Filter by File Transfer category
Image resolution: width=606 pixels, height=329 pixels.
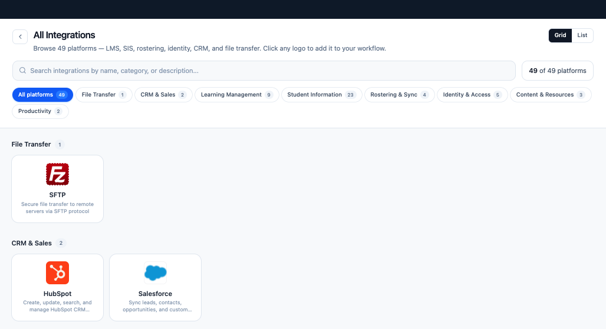tap(104, 95)
